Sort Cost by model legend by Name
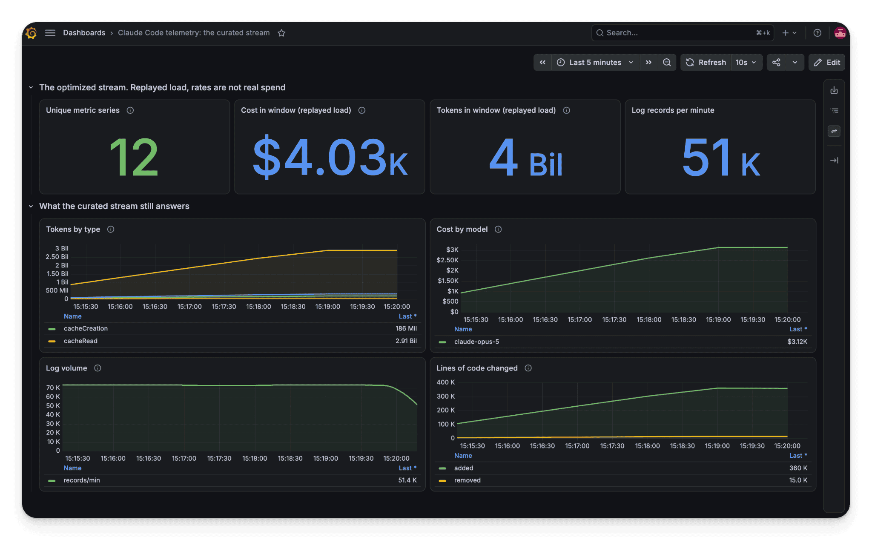This screenshot has height=540, width=872. pos(463,329)
